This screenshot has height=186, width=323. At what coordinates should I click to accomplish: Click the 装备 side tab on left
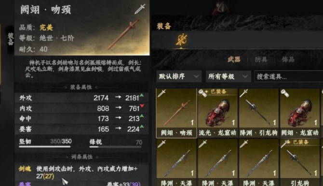[10, 39]
